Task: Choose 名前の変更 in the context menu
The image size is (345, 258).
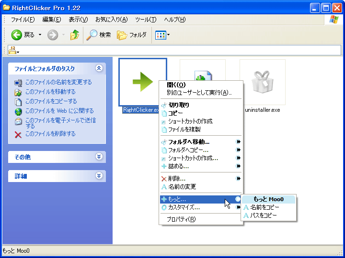Action: pos(201,187)
